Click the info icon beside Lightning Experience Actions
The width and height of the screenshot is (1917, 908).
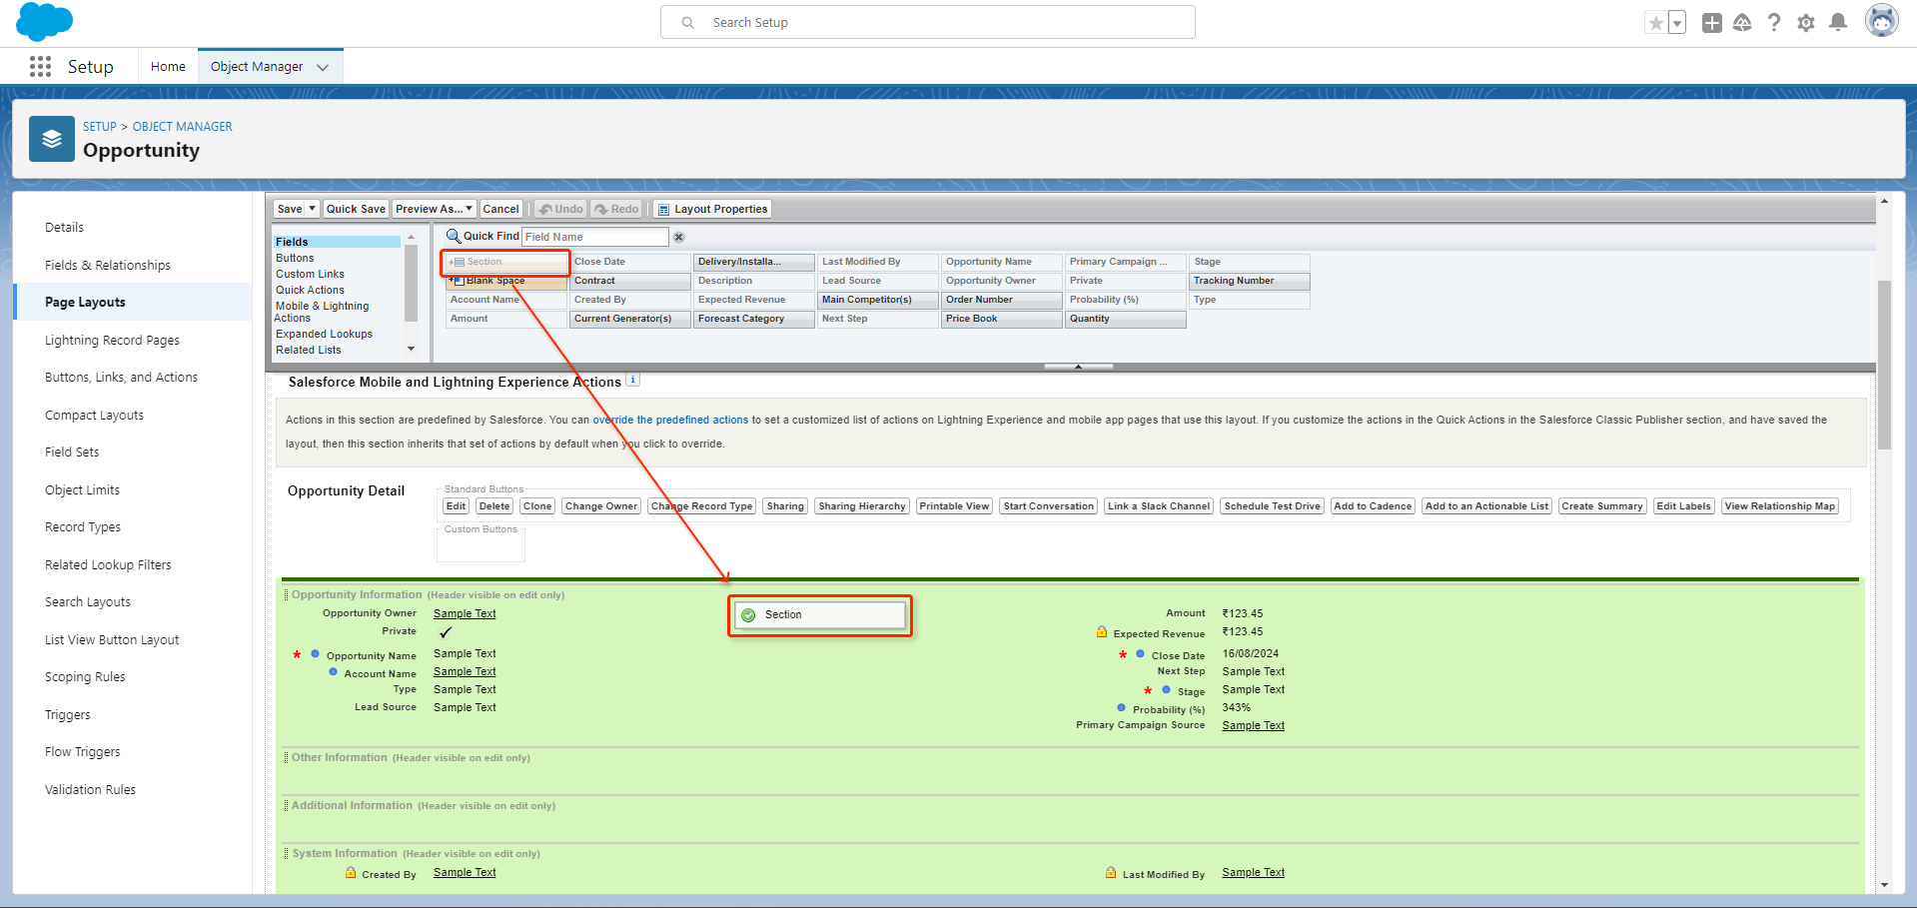click(633, 381)
